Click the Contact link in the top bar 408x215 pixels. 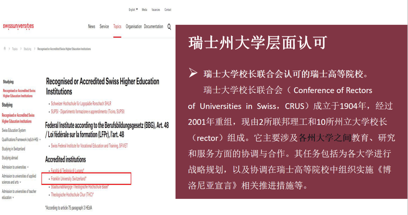click(168, 10)
